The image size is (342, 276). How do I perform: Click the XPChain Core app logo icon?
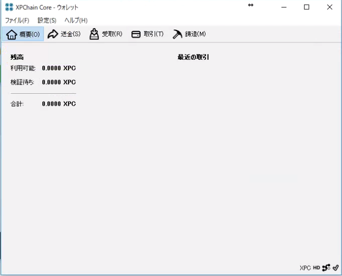coord(9,7)
